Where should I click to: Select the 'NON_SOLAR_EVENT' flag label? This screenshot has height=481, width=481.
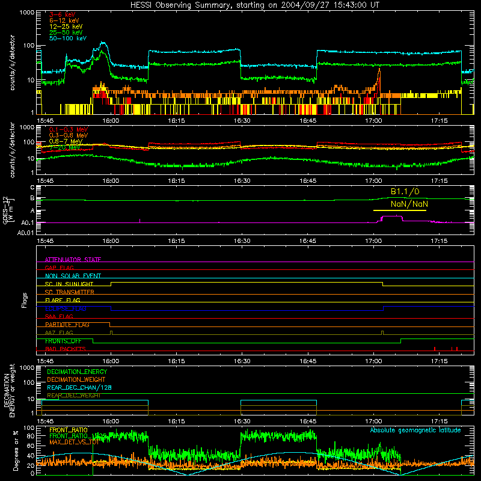click(73, 276)
